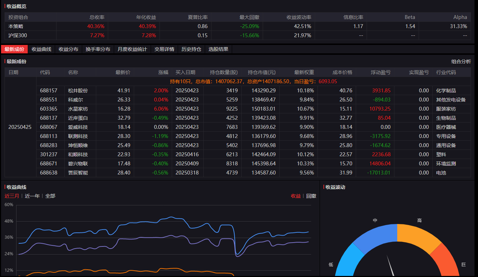
Task: Toggle chart to 回撤 view
Action: tap(311, 196)
